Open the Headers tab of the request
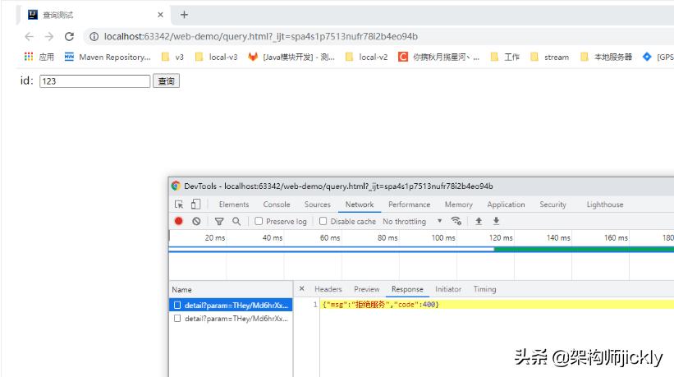Viewport: 674px width, 377px height. pyautogui.click(x=328, y=289)
